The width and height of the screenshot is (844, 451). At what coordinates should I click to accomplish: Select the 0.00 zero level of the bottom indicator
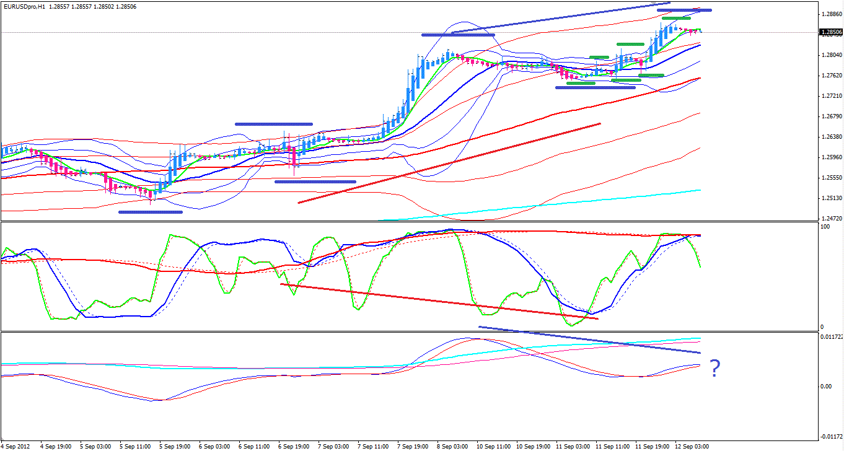tap(826, 387)
